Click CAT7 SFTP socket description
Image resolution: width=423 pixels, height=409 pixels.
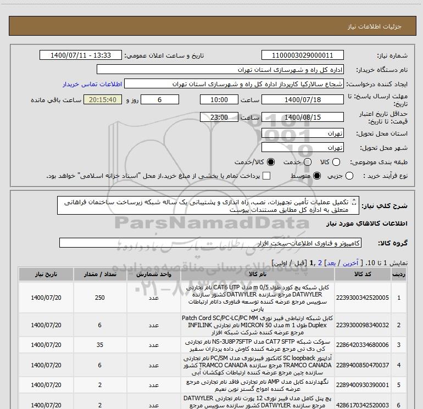[258, 345]
